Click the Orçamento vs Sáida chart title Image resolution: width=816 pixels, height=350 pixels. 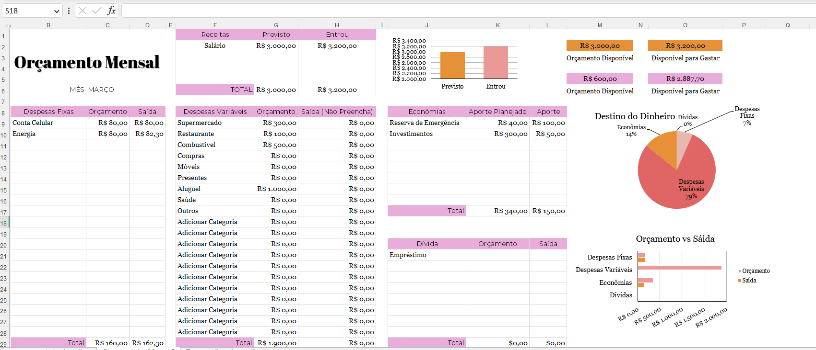tap(675, 239)
